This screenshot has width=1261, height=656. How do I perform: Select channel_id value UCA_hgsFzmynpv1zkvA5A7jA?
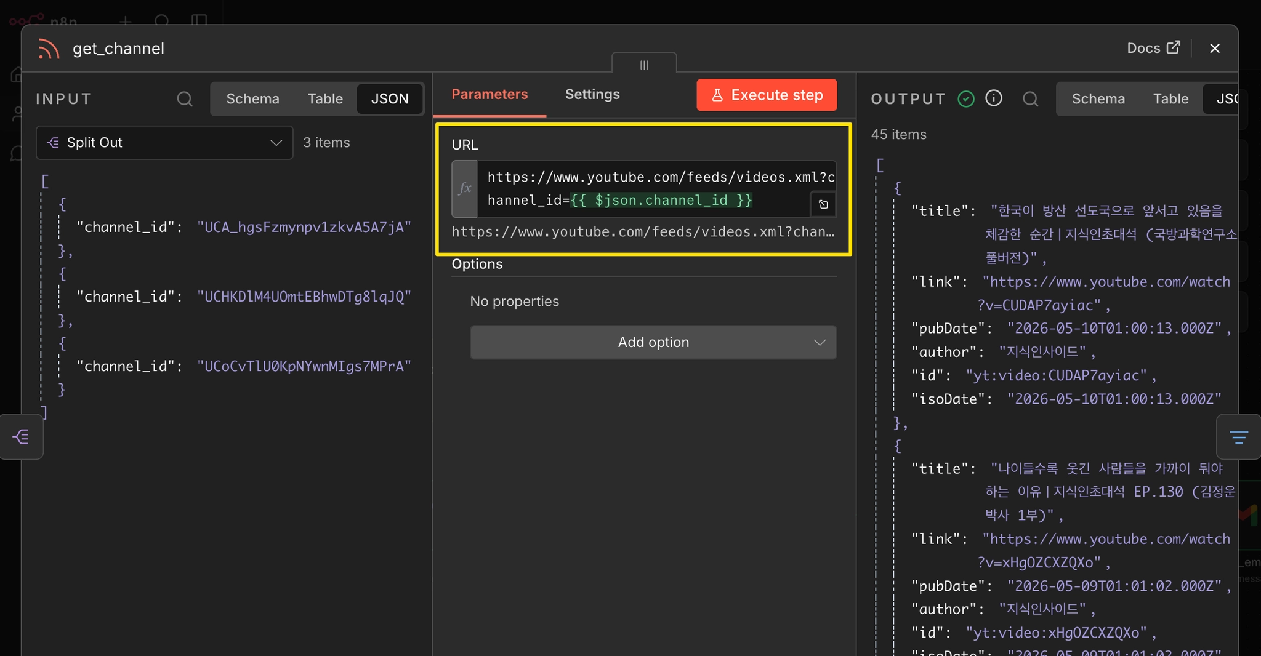pos(304,227)
